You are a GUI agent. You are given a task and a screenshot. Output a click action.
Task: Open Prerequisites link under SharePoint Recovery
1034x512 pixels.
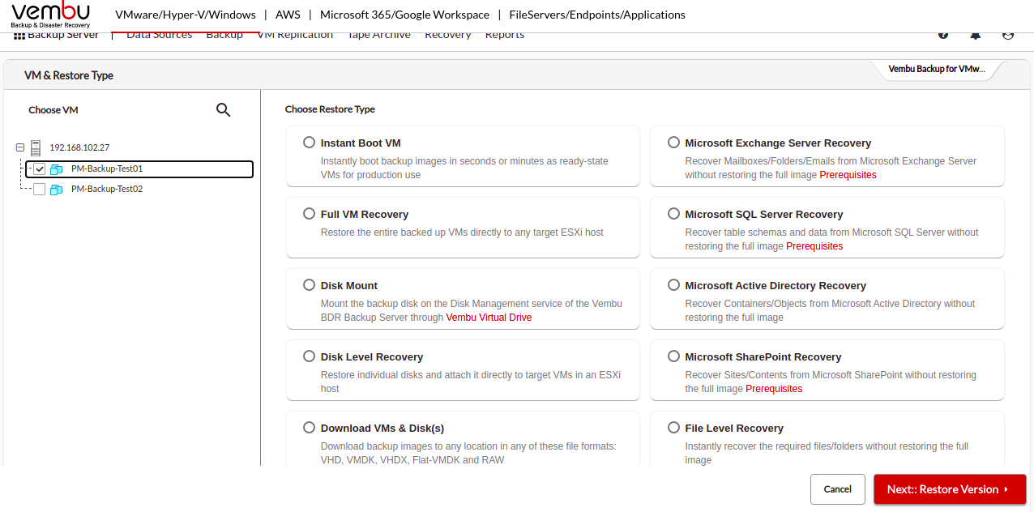774,389
